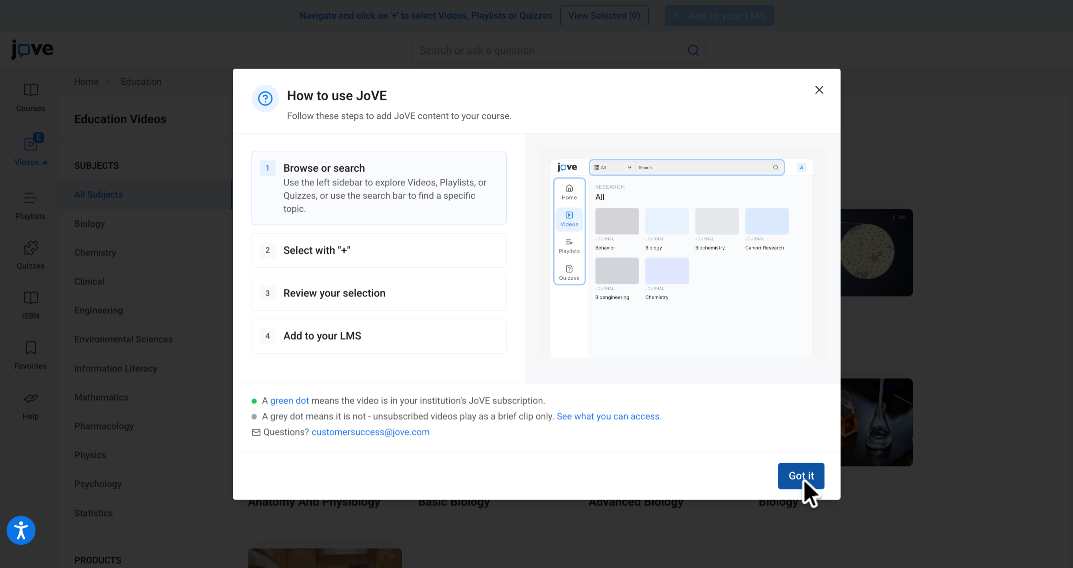This screenshot has height=568, width=1073.
Task: Select Psychology subject
Action: (98, 484)
